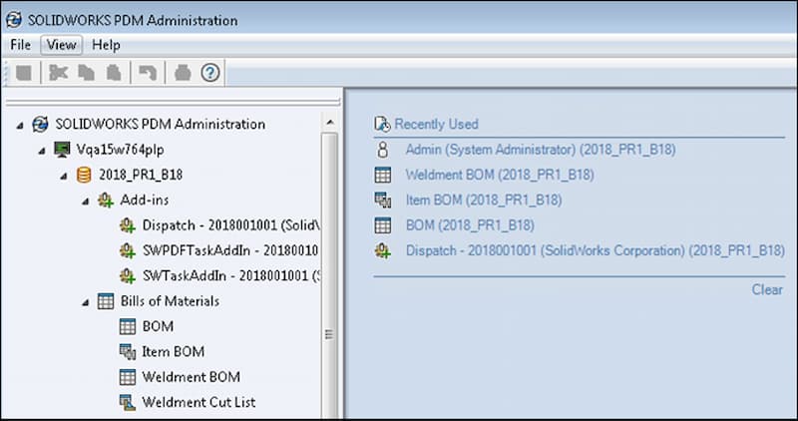Image resolution: width=798 pixels, height=421 pixels.
Task: Click the Item BOM icon in Recently Used
Action: (x=382, y=201)
